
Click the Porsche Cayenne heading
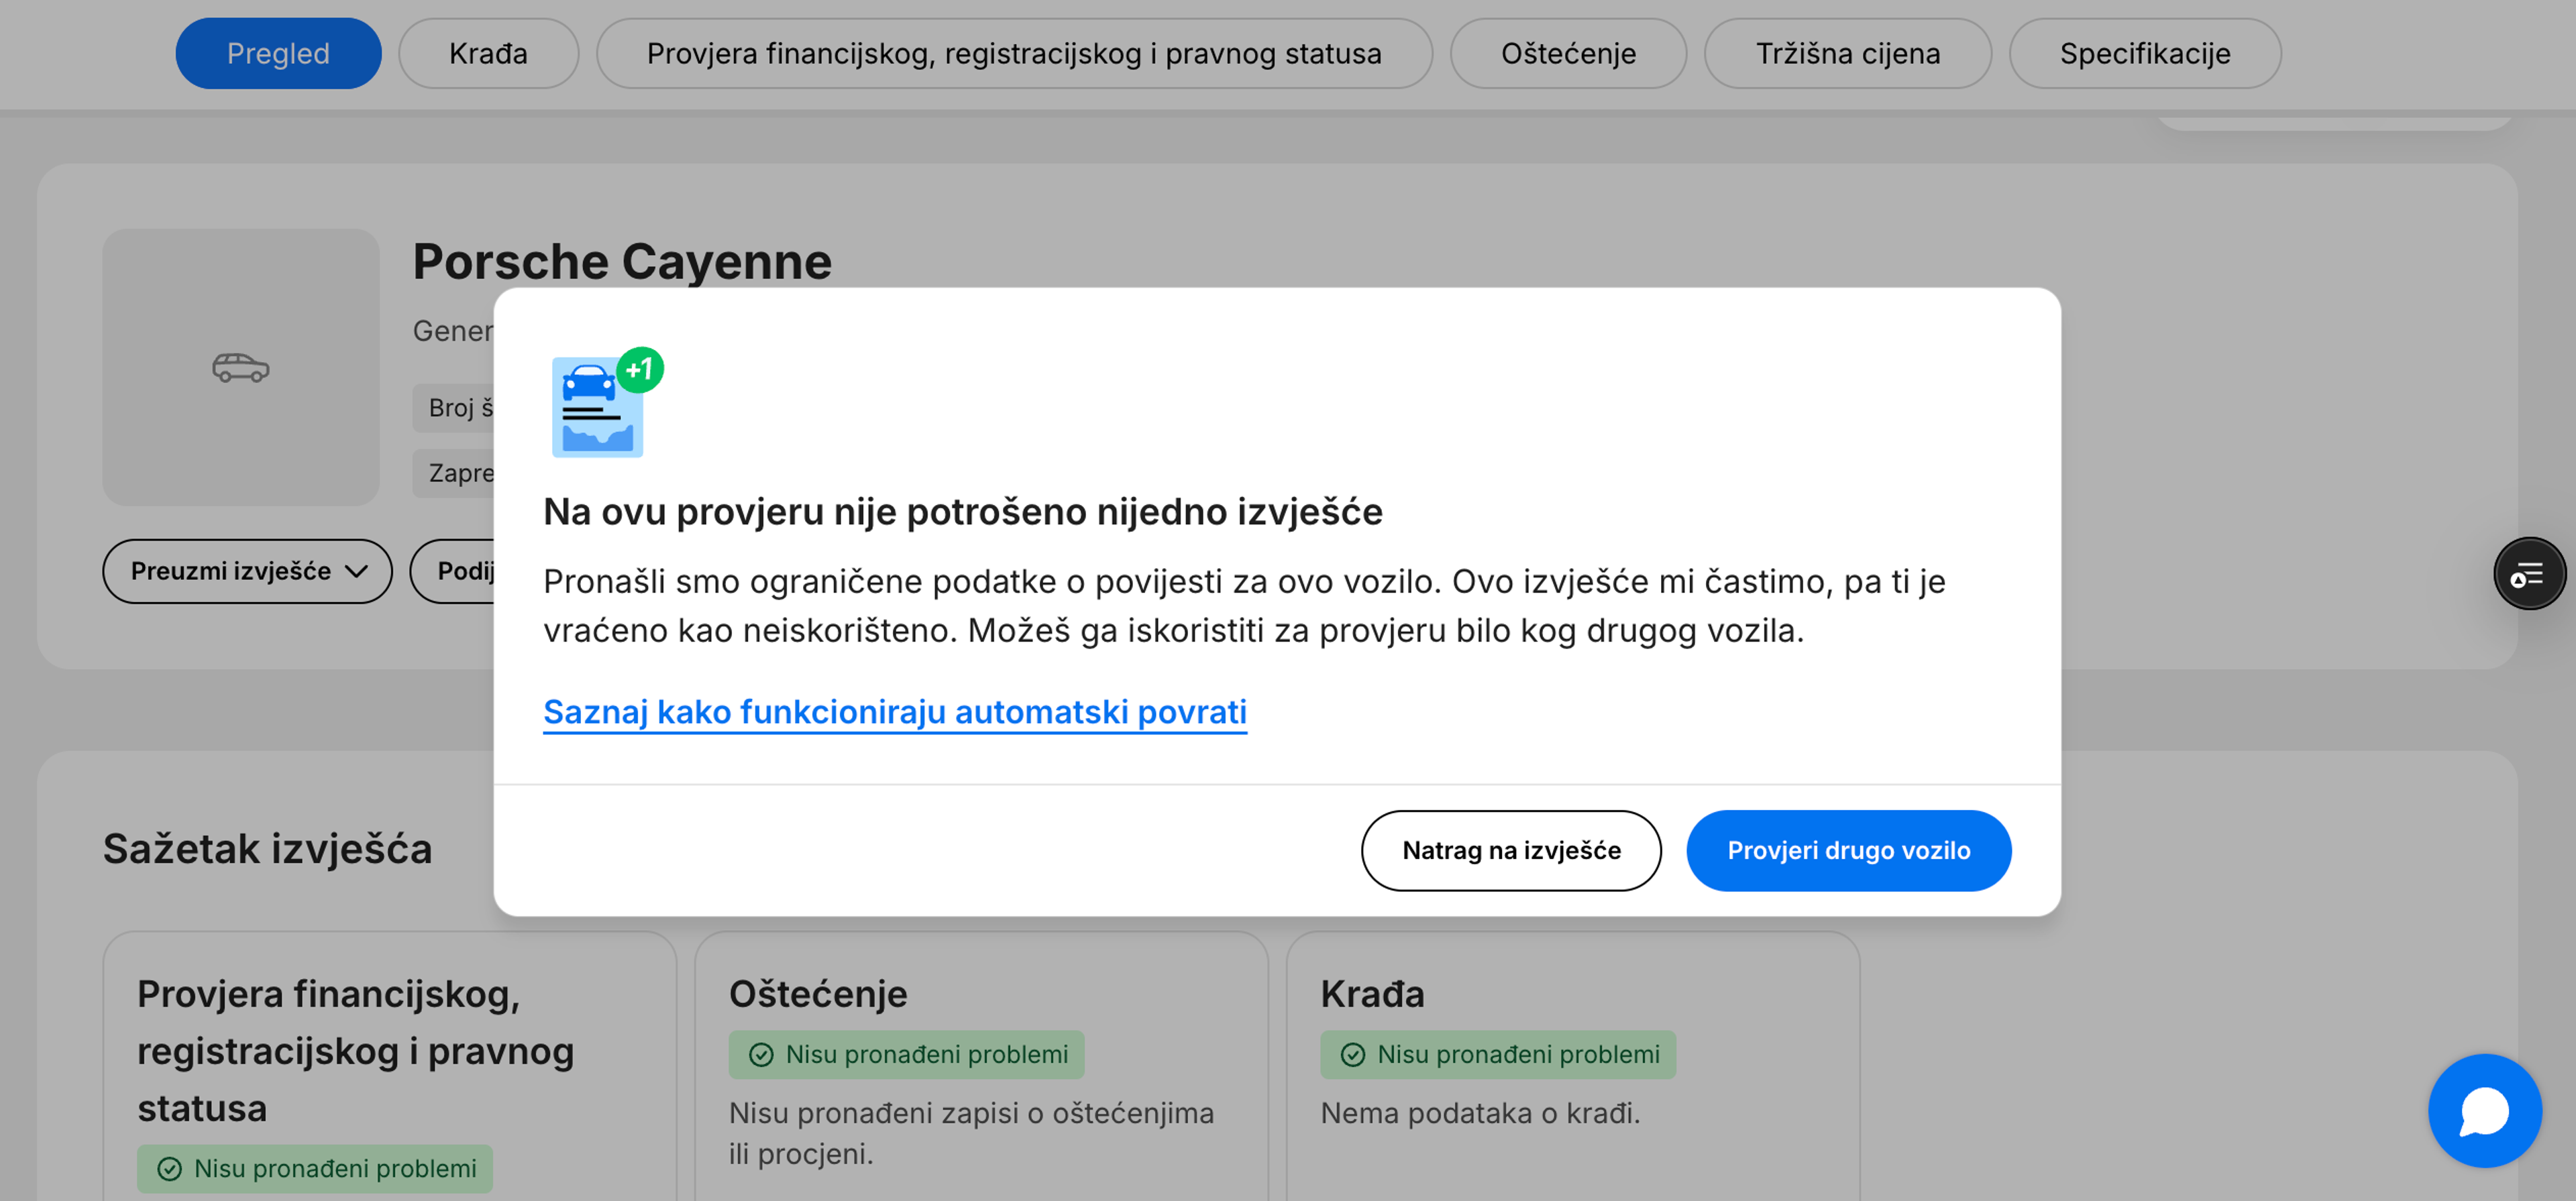622,262
